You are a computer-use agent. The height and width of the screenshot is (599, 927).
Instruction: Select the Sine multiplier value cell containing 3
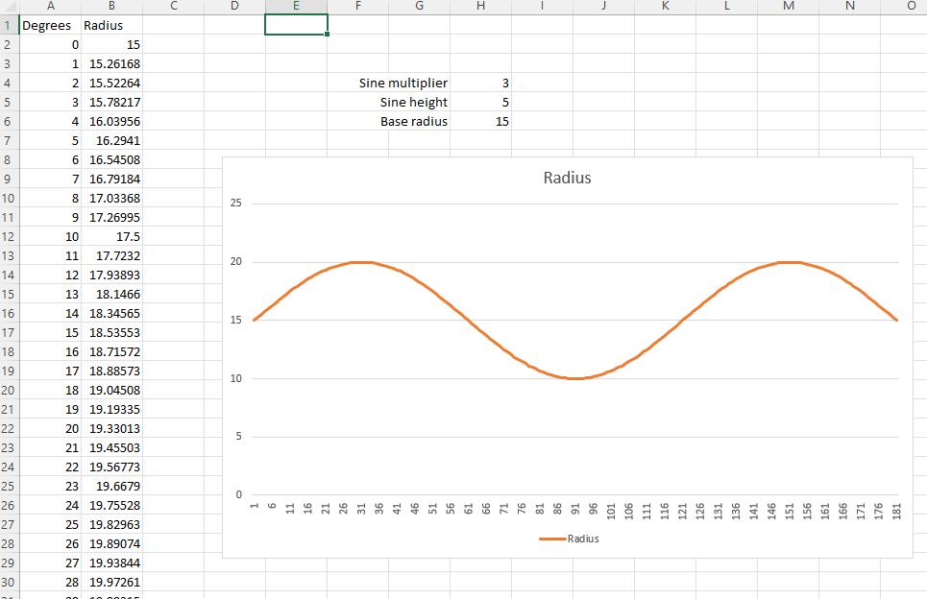(x=480, y=84)
